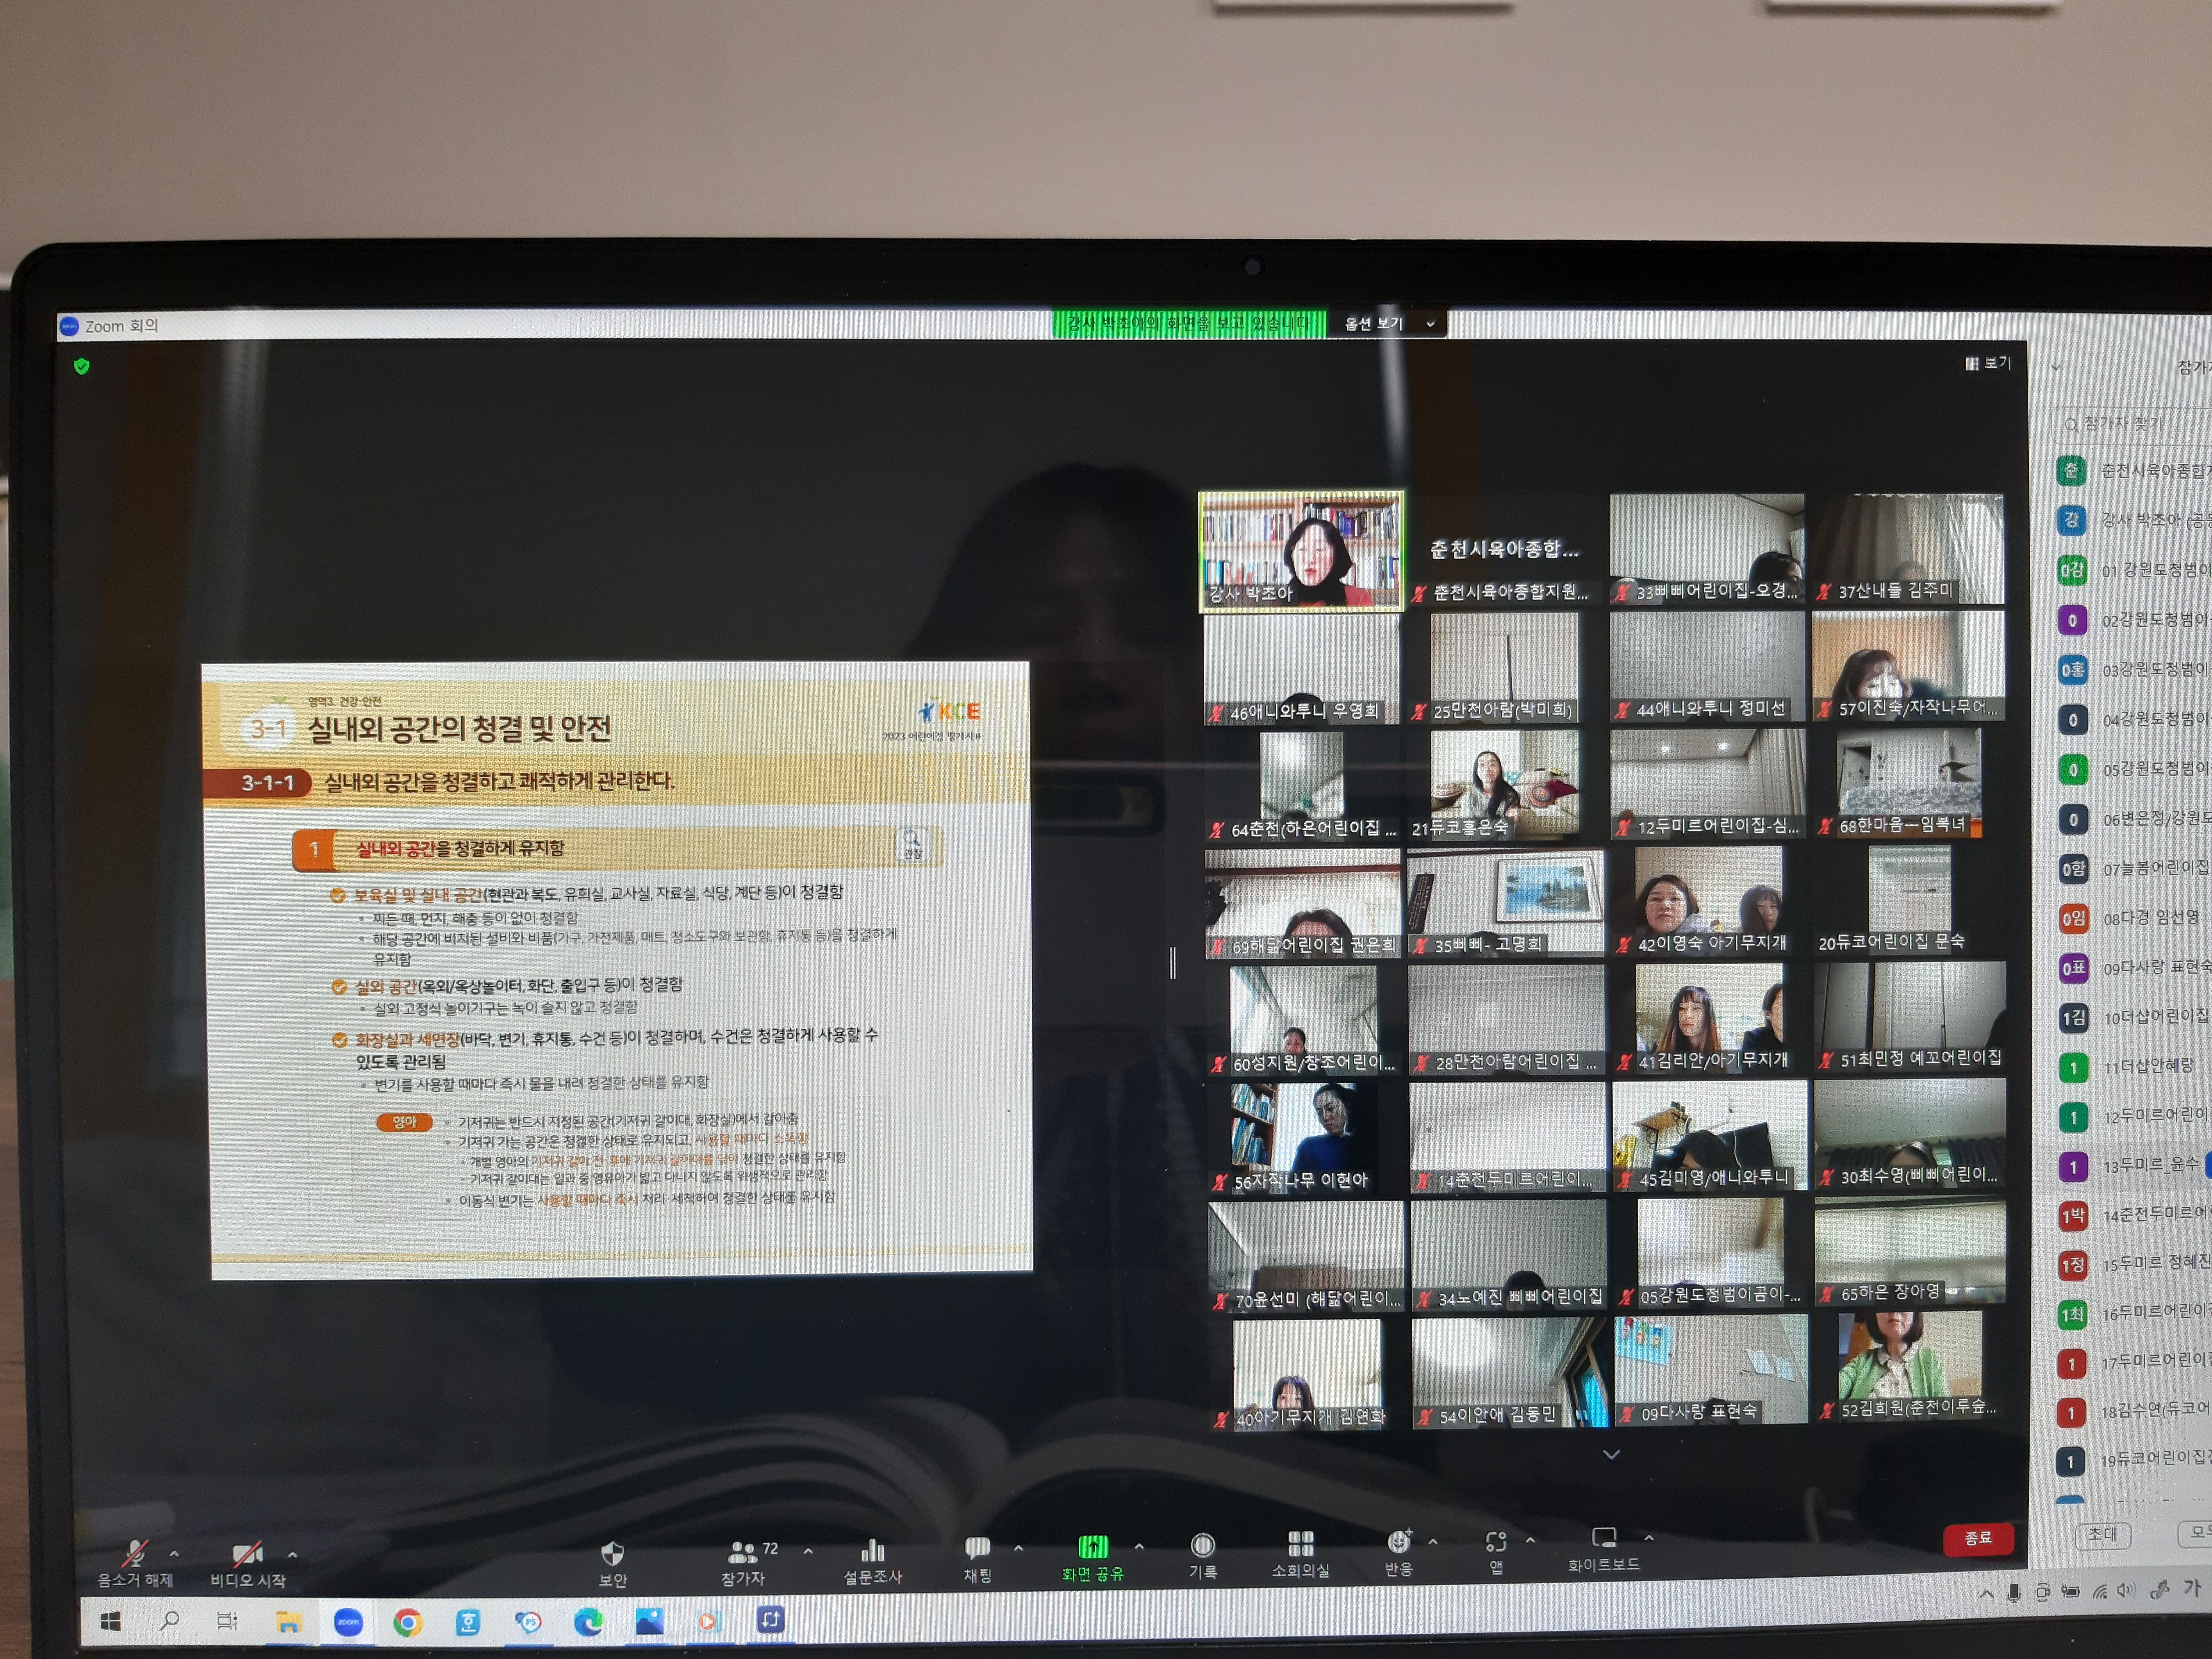Screen dimensions: 2212x1659
Task: Open share options arrow beside 화면 공유
Action: click(x=1139, y=1546)
